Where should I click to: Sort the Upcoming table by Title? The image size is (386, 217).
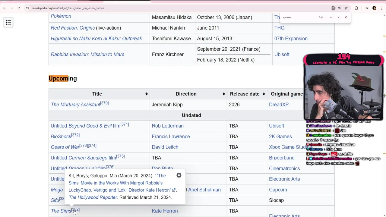(147, 94)
